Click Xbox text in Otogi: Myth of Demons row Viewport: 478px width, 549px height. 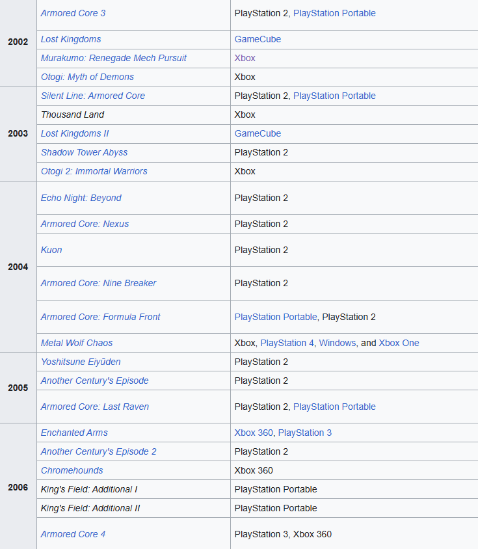click(245, 77)
